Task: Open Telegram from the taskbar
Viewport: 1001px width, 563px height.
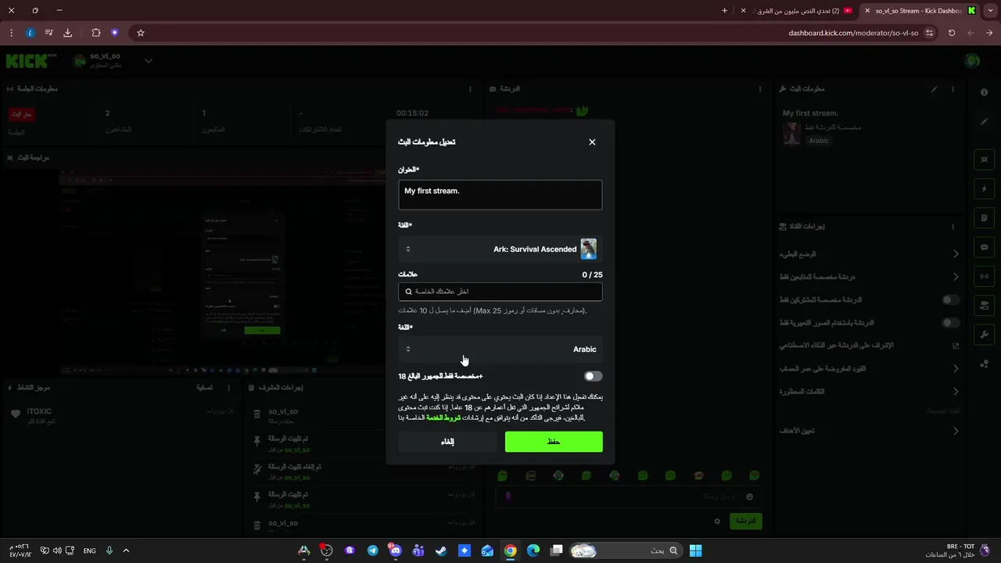Action: (x=372, y=550)
